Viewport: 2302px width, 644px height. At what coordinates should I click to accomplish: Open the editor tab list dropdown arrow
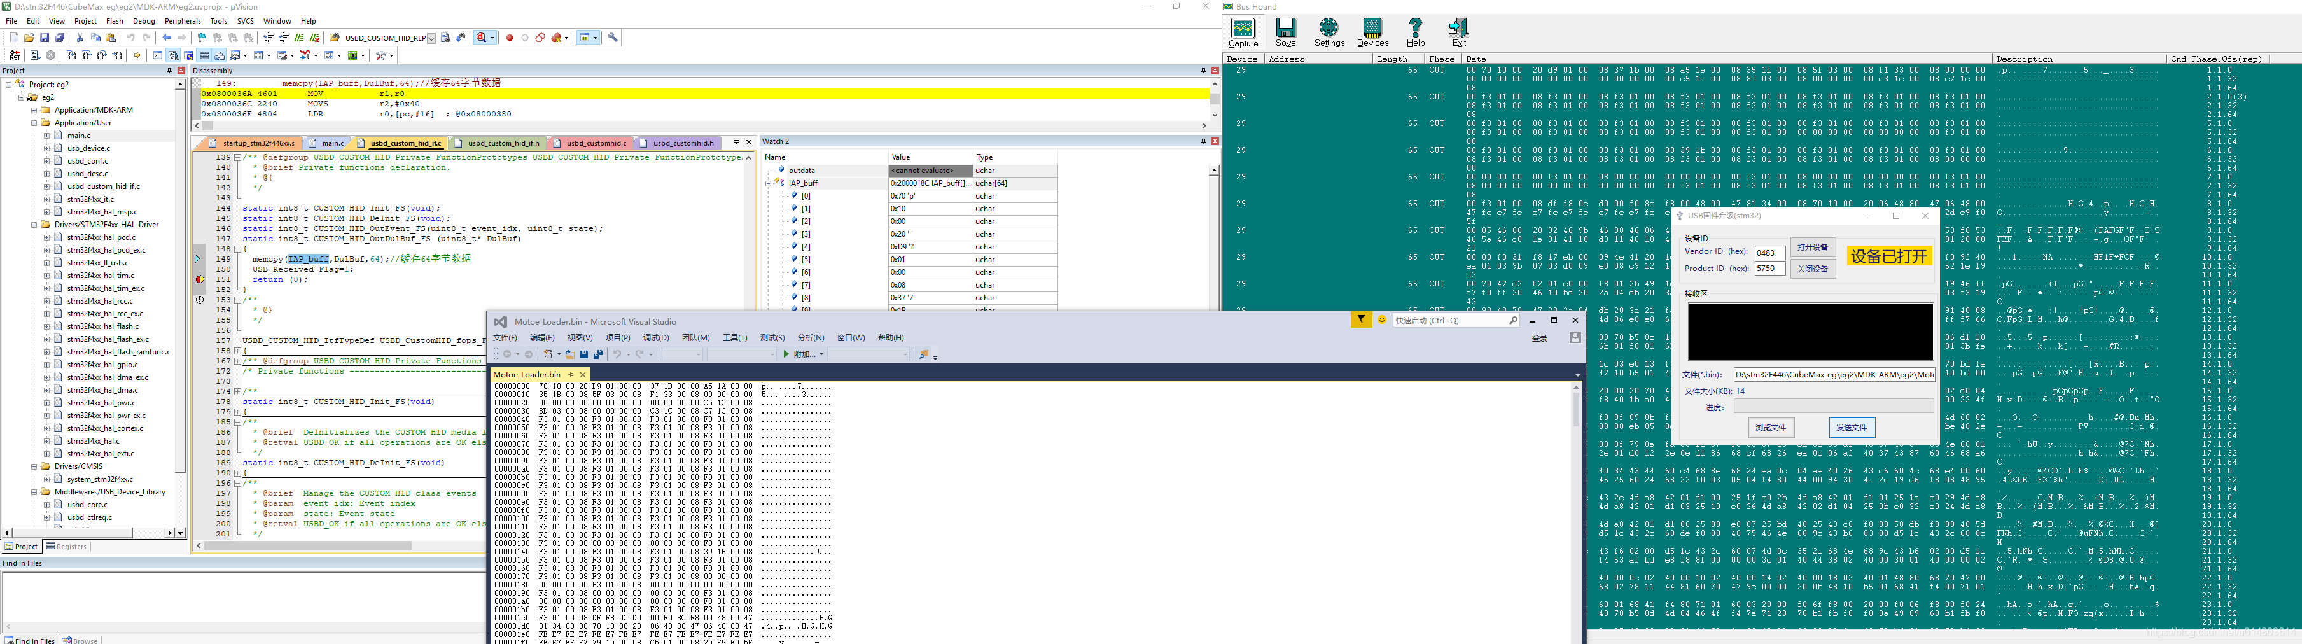(736, 142)
